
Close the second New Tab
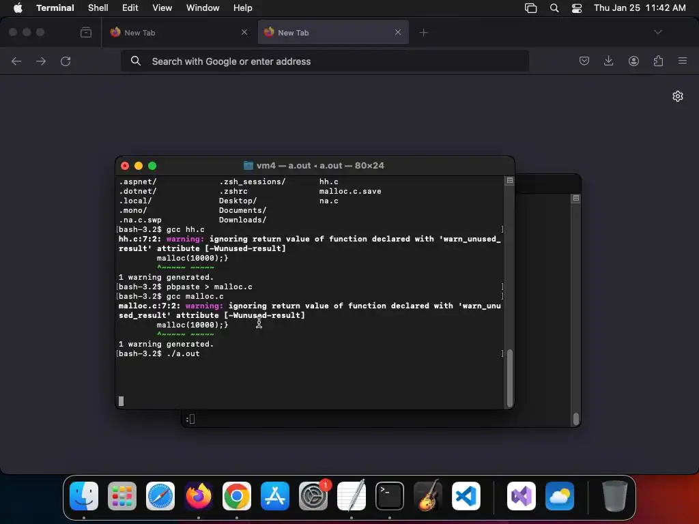pos(398,32)
